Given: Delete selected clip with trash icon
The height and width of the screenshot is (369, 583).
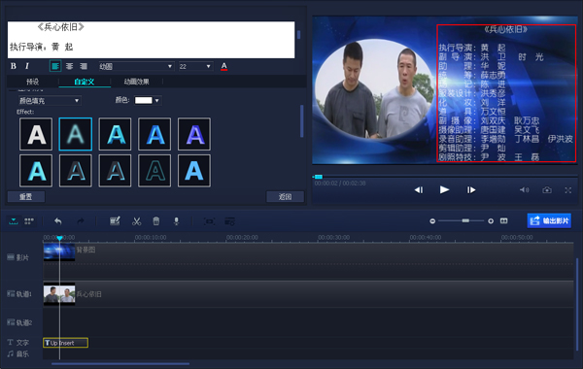Looking at the screenshot, I should 156,221.
